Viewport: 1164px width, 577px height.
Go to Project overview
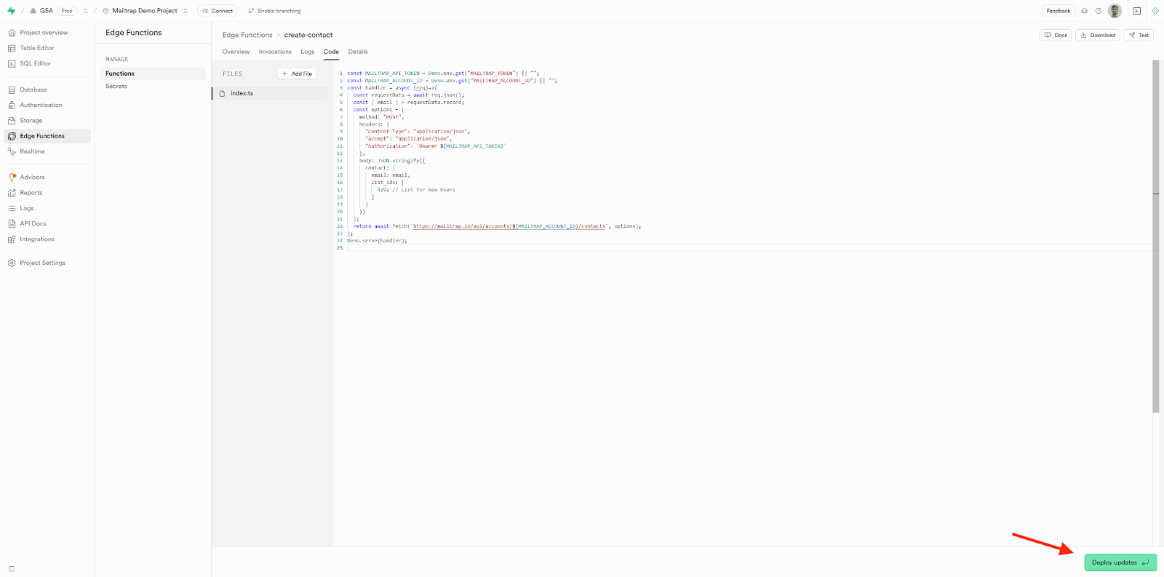click(x=44, y=33)
